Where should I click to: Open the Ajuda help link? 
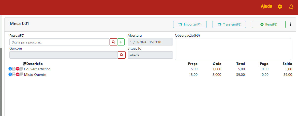click(x=266, y=6)
